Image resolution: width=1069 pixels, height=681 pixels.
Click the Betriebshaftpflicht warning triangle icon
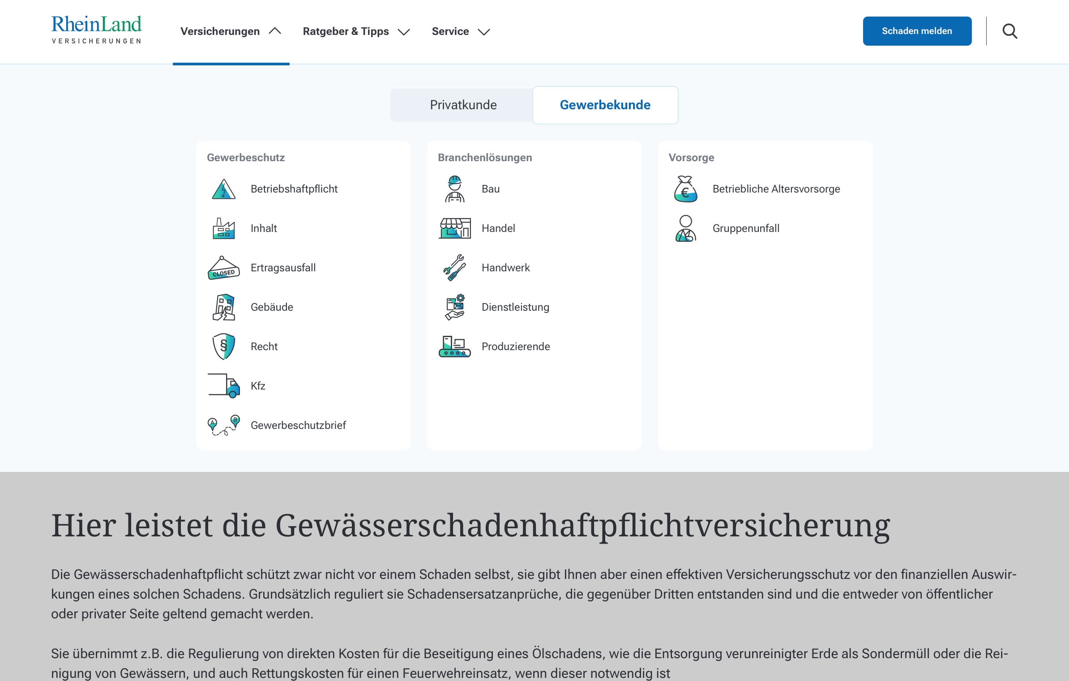tap(223, 189)
